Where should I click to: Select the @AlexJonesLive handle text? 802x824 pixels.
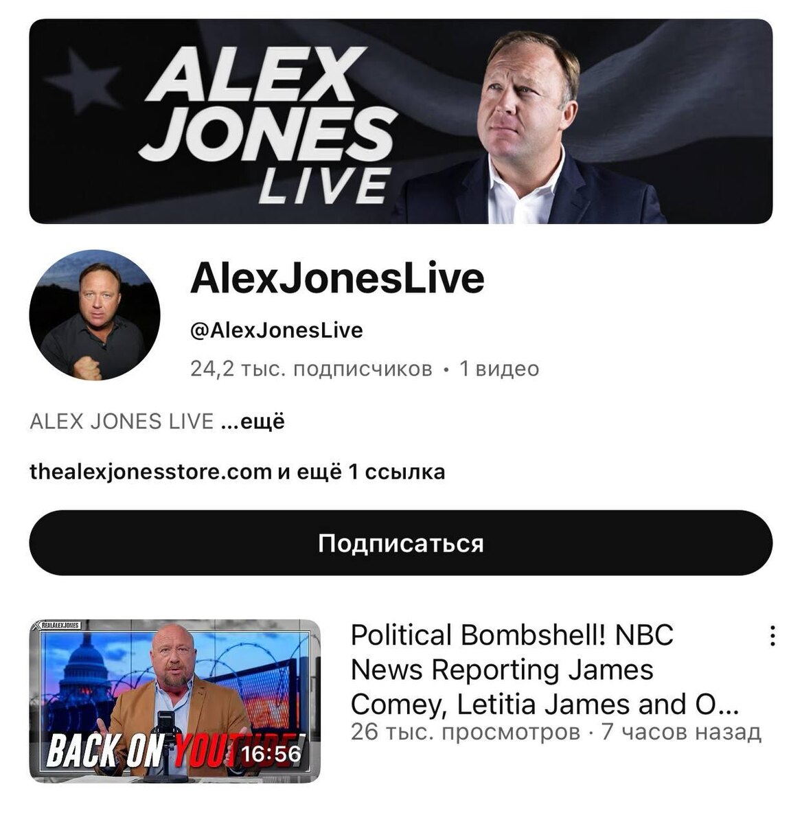point(276,330)
